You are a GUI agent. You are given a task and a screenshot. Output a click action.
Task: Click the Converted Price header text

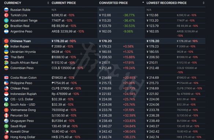[x=113, y=3]
